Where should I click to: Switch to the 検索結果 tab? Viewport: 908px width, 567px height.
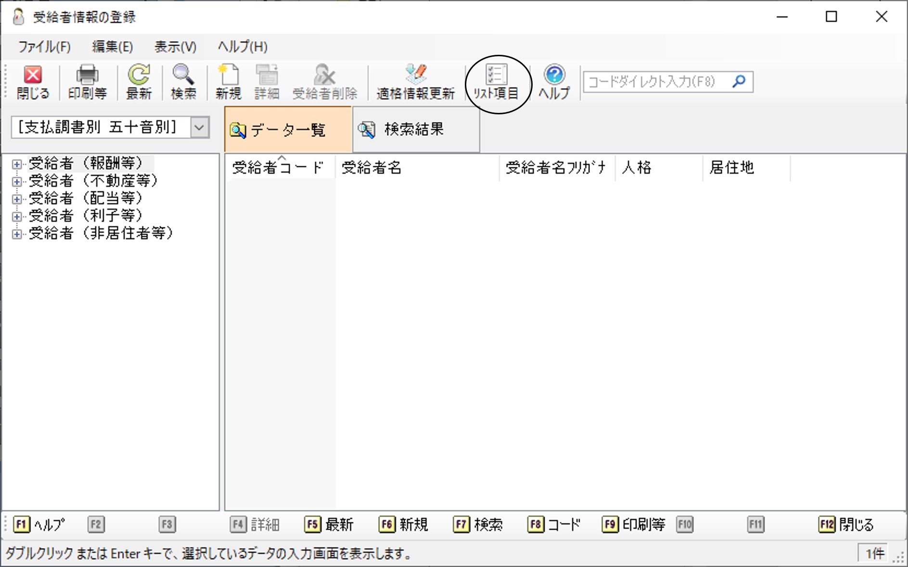pyautogui.click(x=415, y=130)
